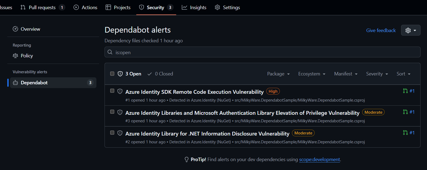Click the Vulnerability alerts section heading
This screenshot has height=170, width=427.
point(30,72)
